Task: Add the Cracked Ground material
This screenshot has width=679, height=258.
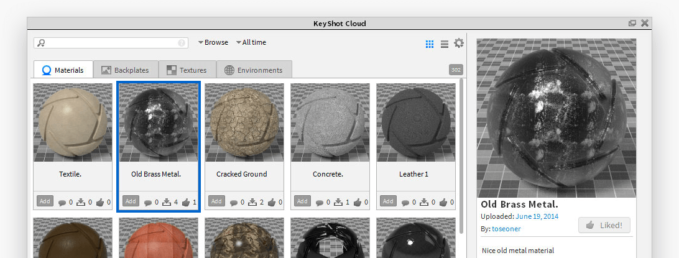Action: pyautogui.click(x=216, y=201)
